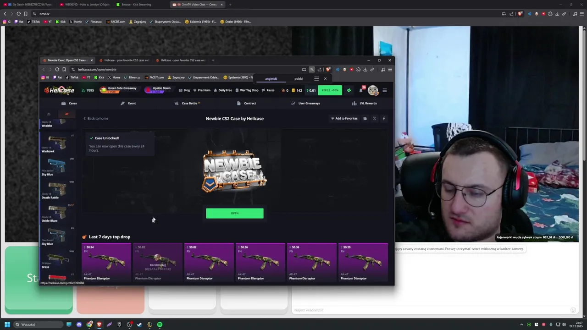
Task: Open the Contract tab
Action: (x=246, y=103)
